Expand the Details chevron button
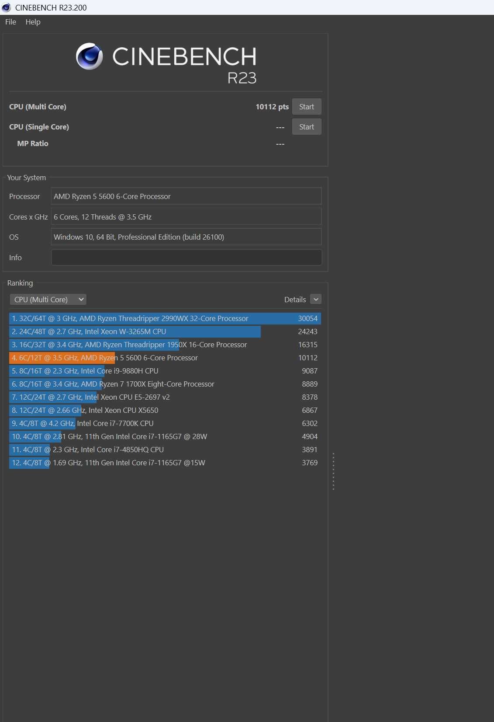Screen dimensions: 494x722 click(316, 299)
